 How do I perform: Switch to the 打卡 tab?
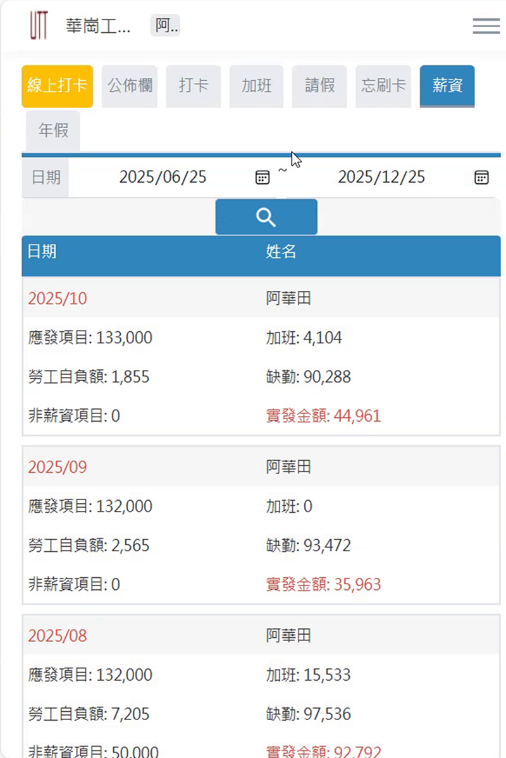(194, 86)
